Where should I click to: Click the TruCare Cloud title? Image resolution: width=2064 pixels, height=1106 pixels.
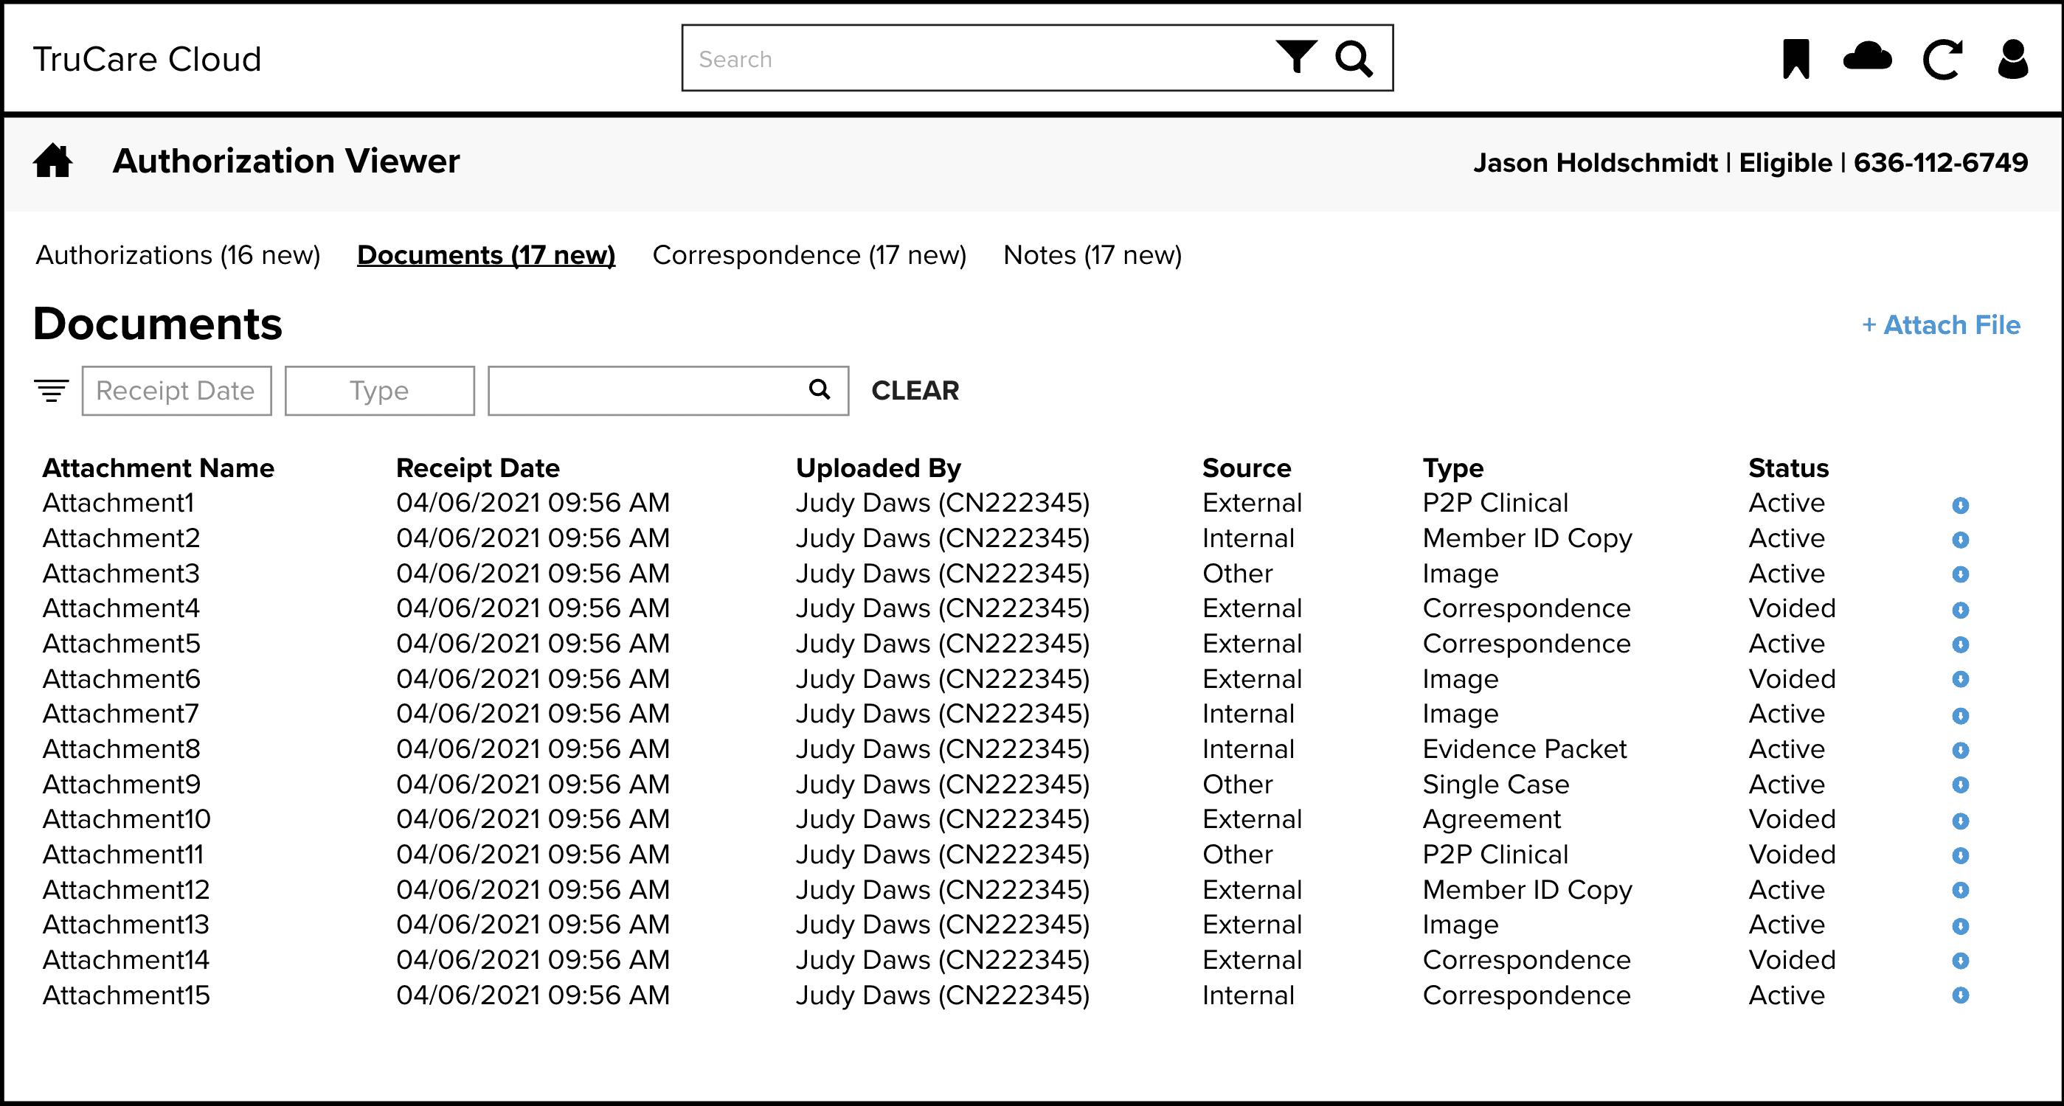point(148,58)
